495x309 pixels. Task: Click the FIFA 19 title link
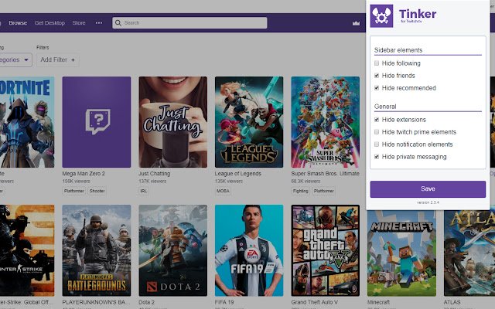pos(224,302)
